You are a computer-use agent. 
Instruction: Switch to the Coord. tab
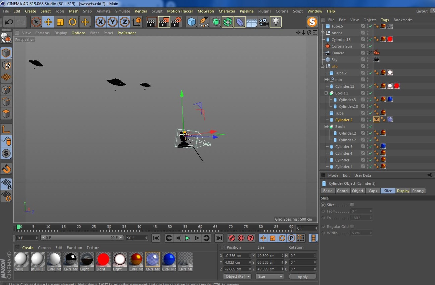pos(343,191)
